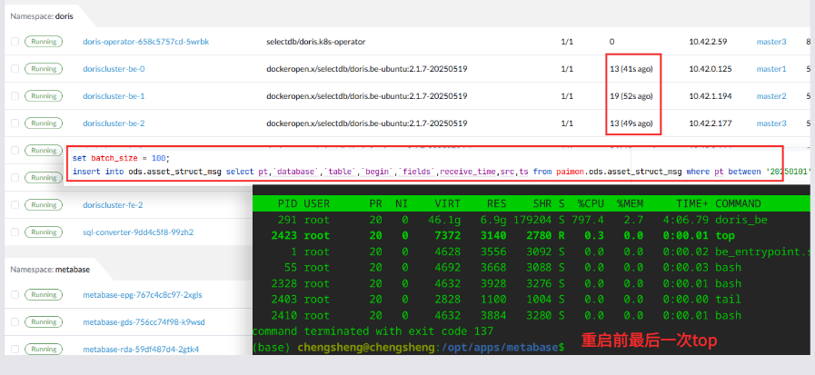
Task: Open the doris-operator-658c5757cd-5wrbk pod
Action: coord(145,42)
